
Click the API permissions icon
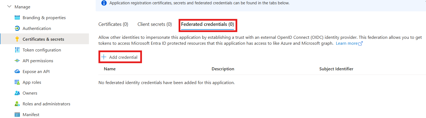(17, 61)
